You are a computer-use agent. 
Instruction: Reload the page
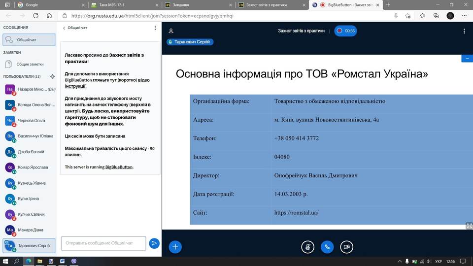tap(35, 16)
